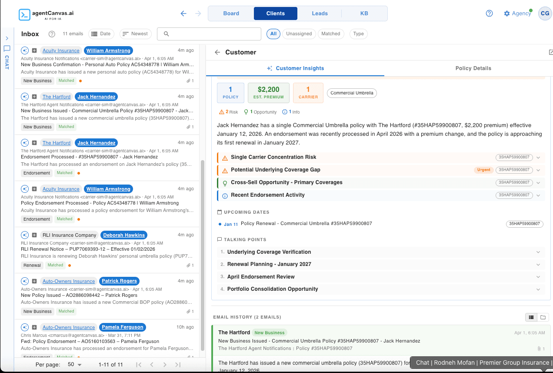
Task: Switch to Customer Insights tab
Action: point(295,68)
